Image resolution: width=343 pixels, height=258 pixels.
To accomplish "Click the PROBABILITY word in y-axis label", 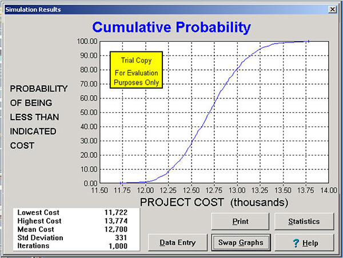I will click(39, 89).
